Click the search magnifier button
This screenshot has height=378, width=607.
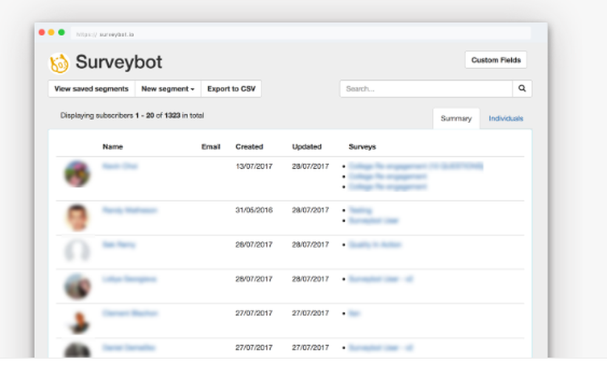tap(522, 89)
